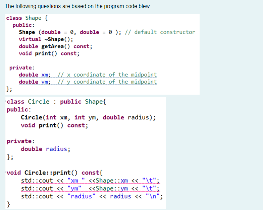This screenshot has height=210, width=263.
Task: Click the 'virtual ~Shape();' destructor line
Action: tap(46, 39)
